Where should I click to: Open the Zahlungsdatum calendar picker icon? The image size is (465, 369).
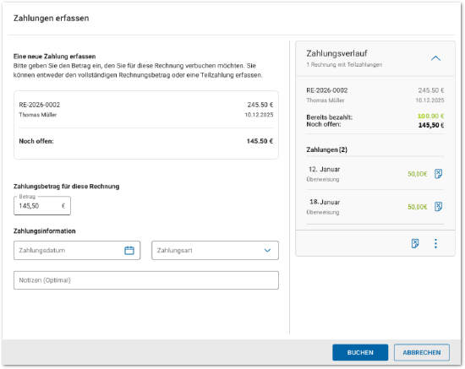(129, 251)
